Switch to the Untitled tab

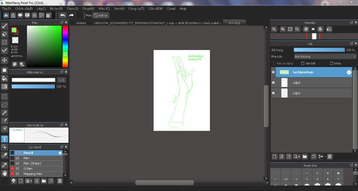(x=81, y=23)
